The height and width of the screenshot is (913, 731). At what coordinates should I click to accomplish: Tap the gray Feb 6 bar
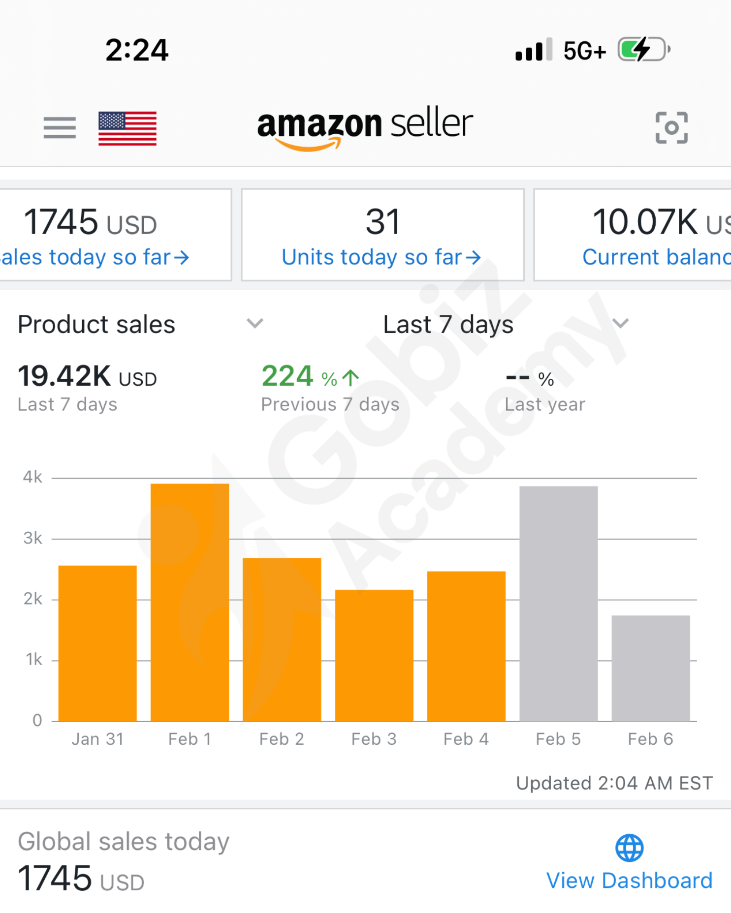(650, 669)
